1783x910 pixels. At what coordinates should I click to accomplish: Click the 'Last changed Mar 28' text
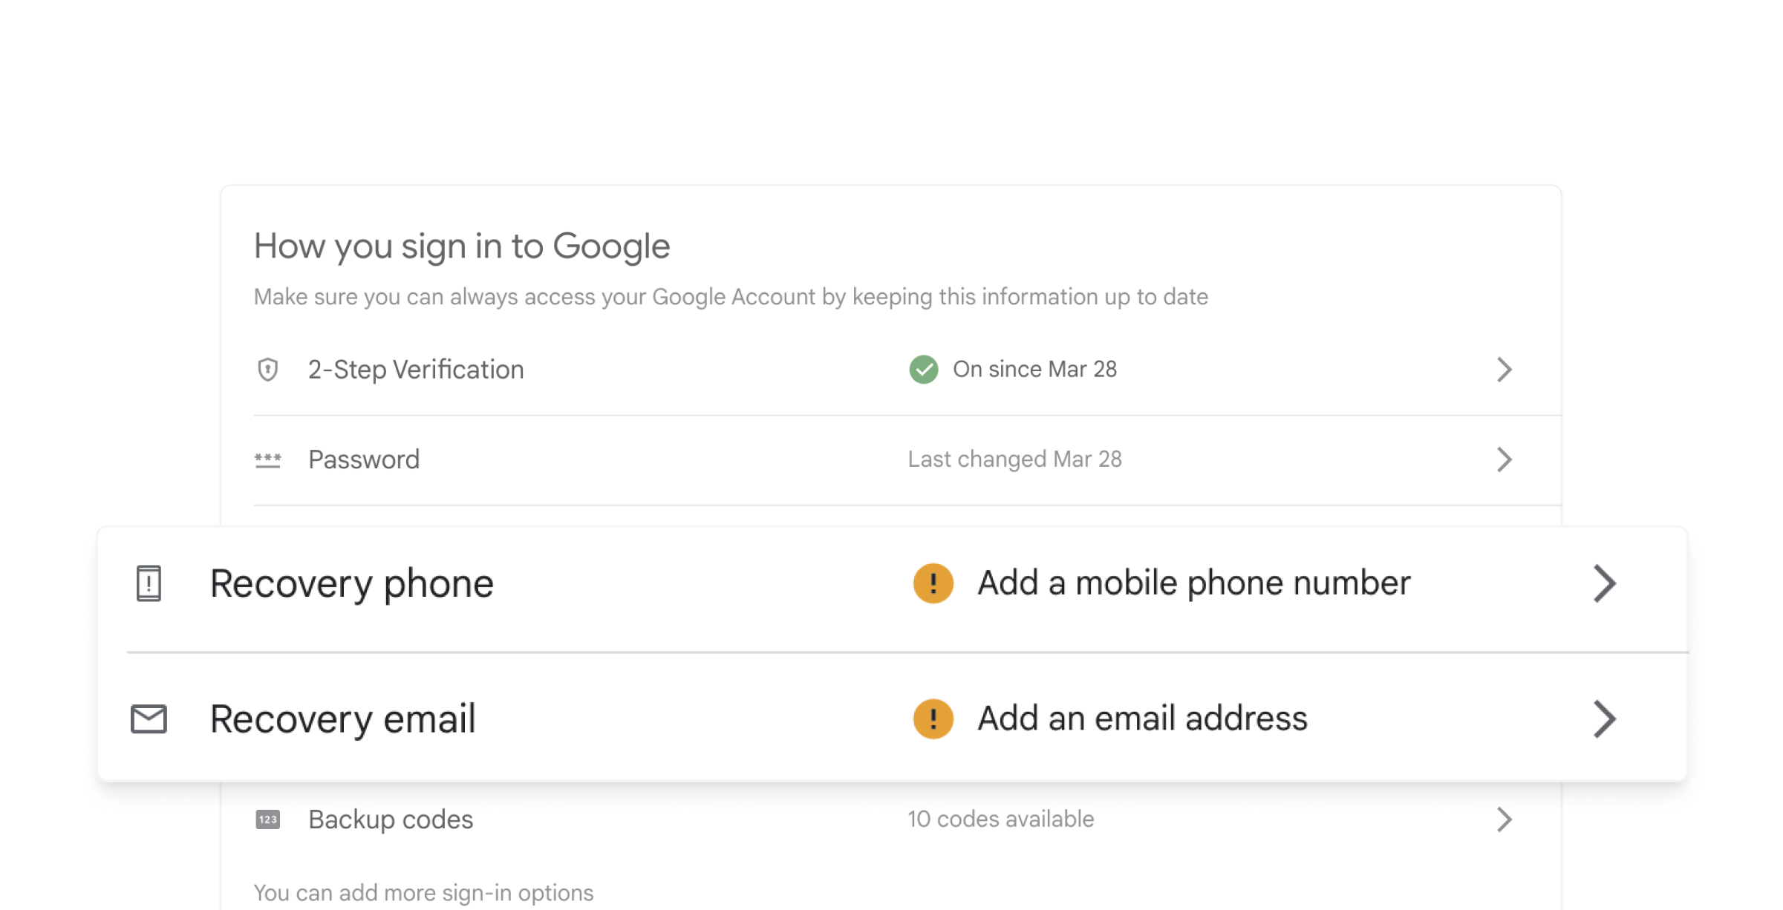pyautogui.click(x=1014, y=459)
